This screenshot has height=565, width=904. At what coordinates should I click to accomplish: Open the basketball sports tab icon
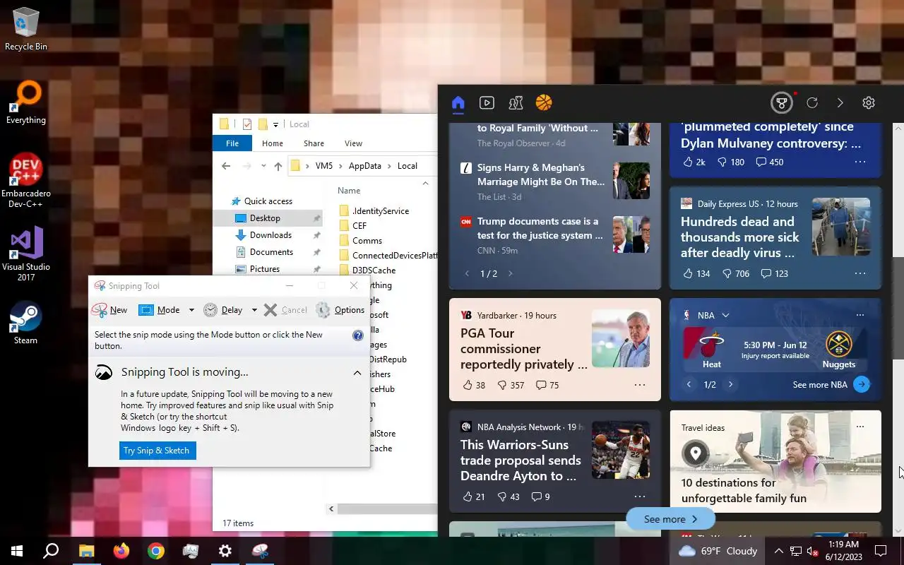click(544, 103)
